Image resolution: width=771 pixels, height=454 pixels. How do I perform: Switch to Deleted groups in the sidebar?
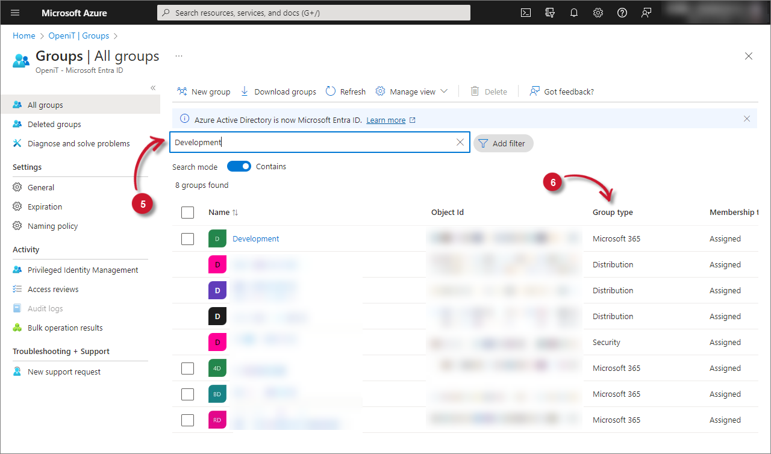[x=55, y=124]
